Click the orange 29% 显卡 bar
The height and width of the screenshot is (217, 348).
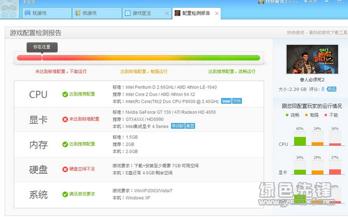pos(317,173)
